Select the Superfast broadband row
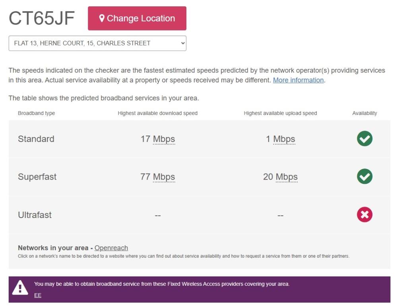Image resolution: width=407 pixels, height=306 pixels. coord(37,177)
